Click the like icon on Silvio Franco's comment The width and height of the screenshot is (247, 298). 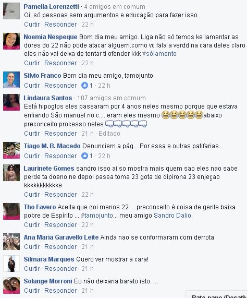coord(84,86)
